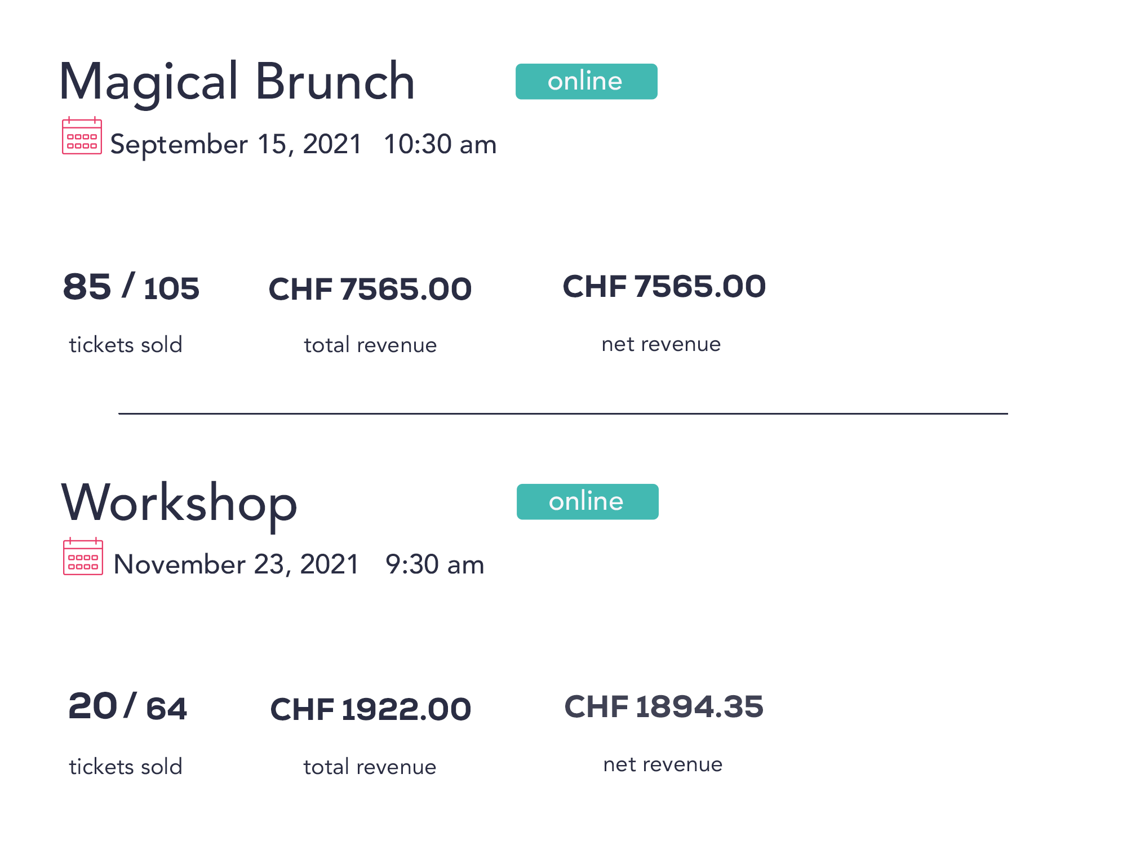Select the November 23, 2021 date

click(236, 564)
